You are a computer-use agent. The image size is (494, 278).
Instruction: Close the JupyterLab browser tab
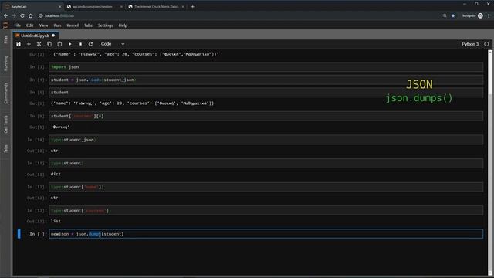60,7
